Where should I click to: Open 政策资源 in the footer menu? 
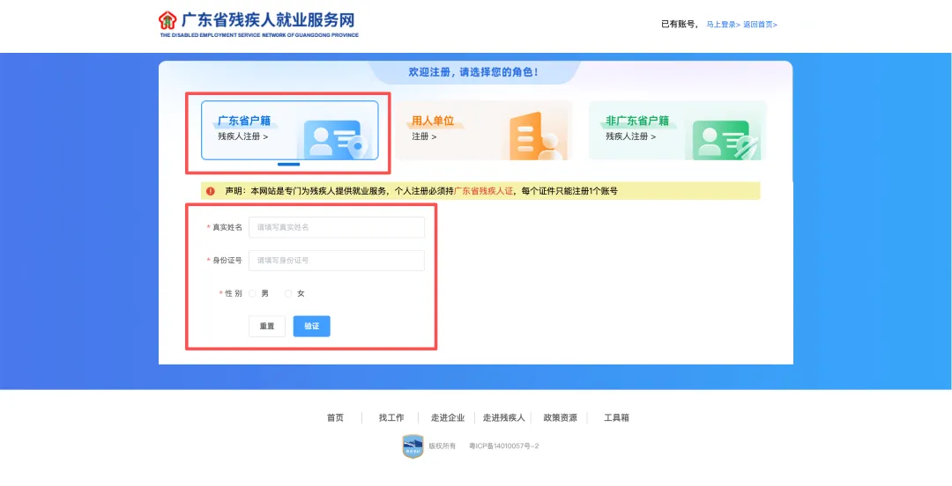tap(560, 418)
